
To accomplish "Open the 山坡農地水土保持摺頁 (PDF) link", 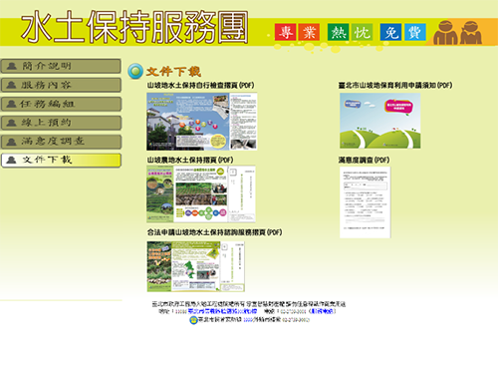I will 190,160.
